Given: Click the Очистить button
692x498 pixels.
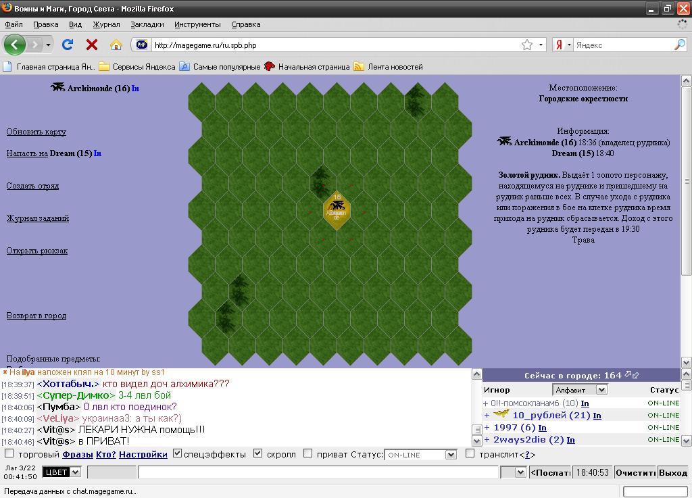Looking at the screenshot, I should 635,472.
